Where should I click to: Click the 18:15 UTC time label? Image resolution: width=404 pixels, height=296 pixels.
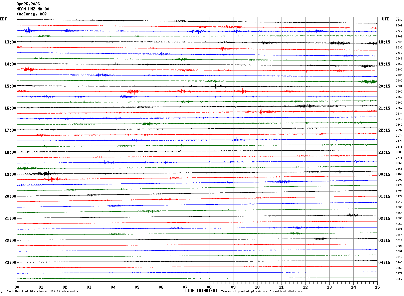coord(384,42)
